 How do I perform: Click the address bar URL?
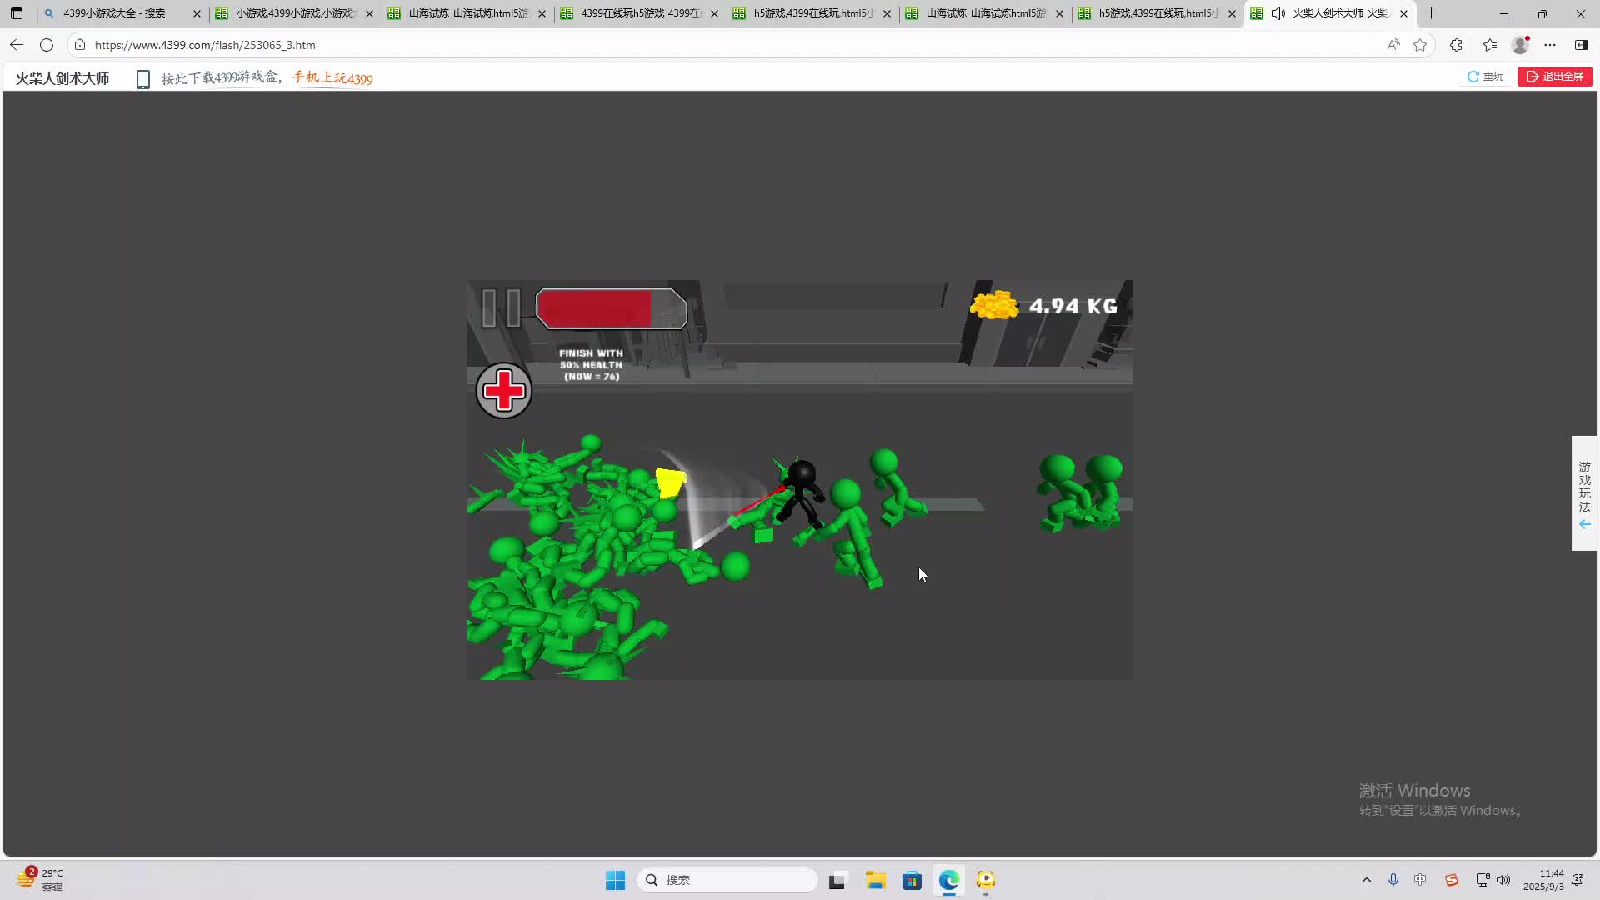tap(205, 45)
